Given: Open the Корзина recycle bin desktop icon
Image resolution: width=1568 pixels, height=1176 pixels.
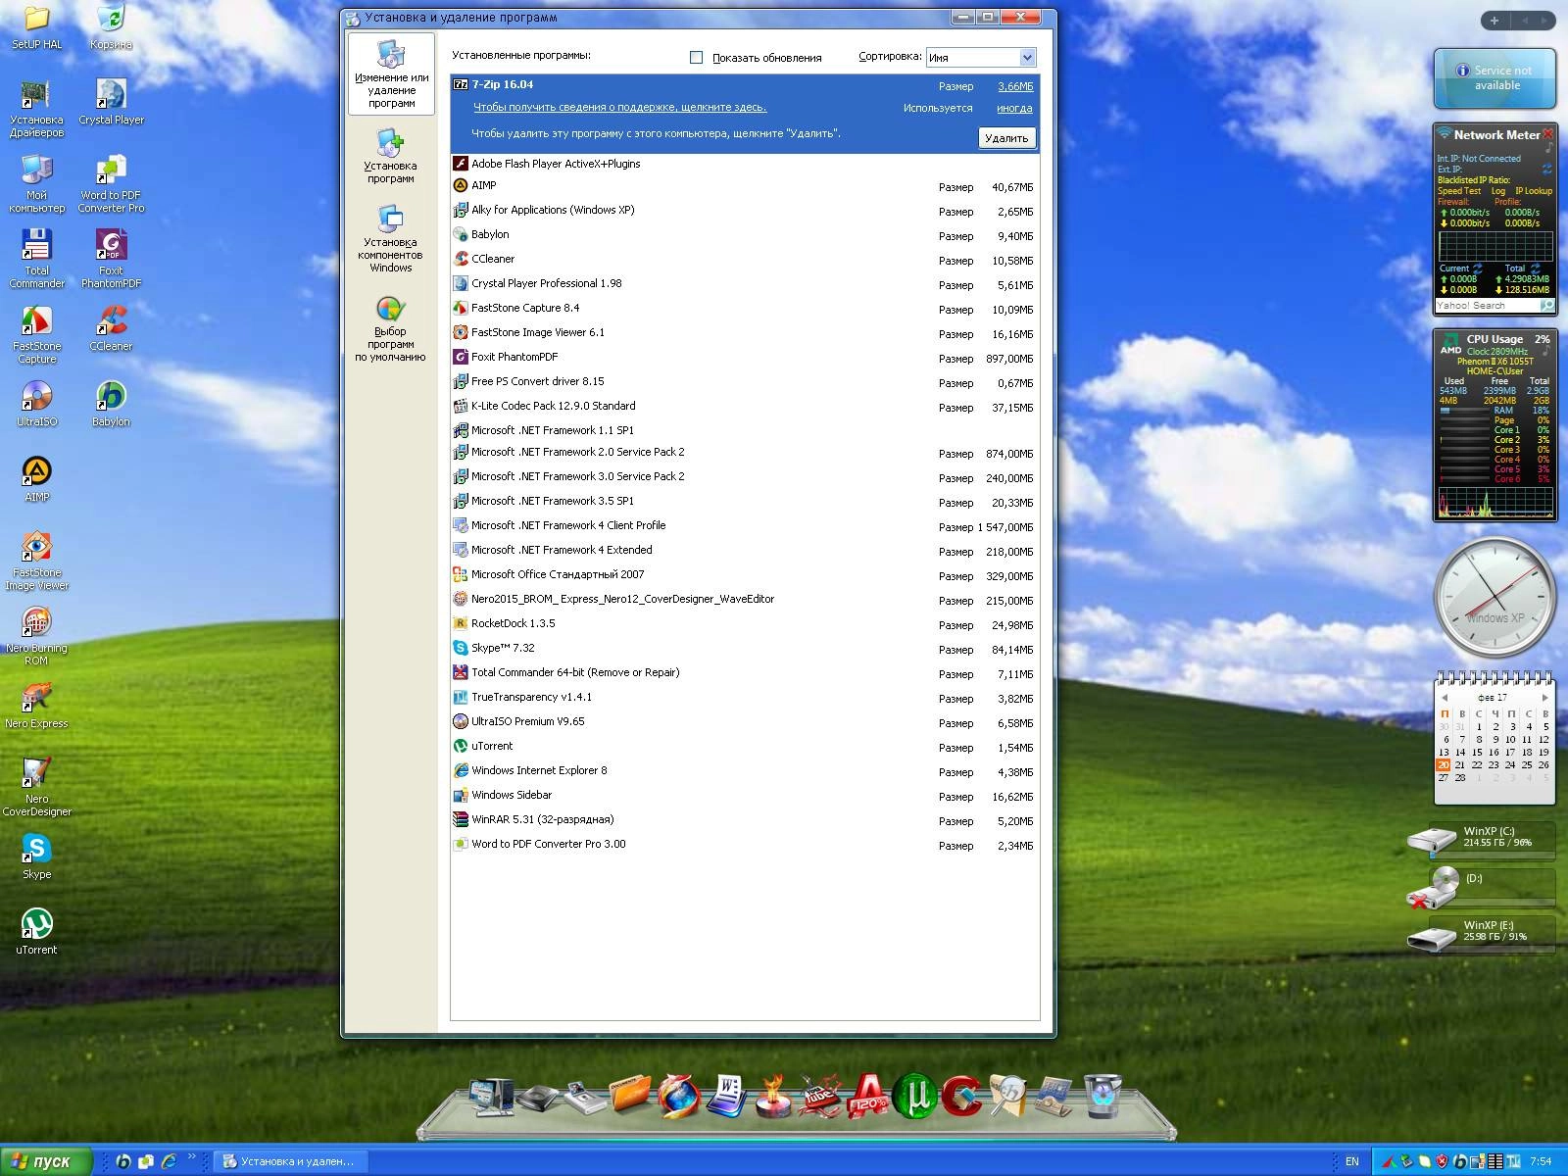Looking at the screenshot, I should click(111, 27).
